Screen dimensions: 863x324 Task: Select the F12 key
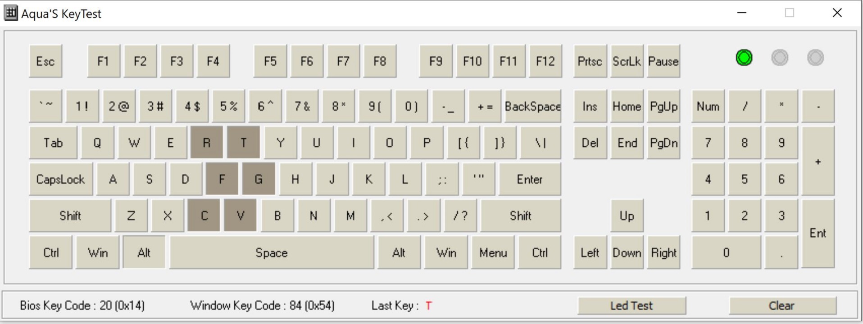coord(545,61)
